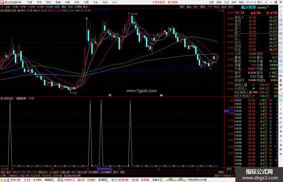The width and height of the screenshot is (283, 182).
Task: Click the 复权 toolbar button
Action: pyautogui.click(x=182, y=7)
